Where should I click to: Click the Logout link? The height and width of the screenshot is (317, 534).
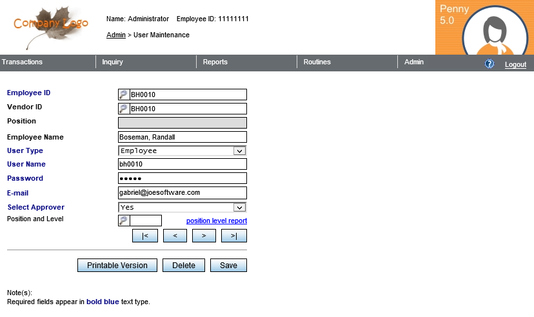[515, 64]
